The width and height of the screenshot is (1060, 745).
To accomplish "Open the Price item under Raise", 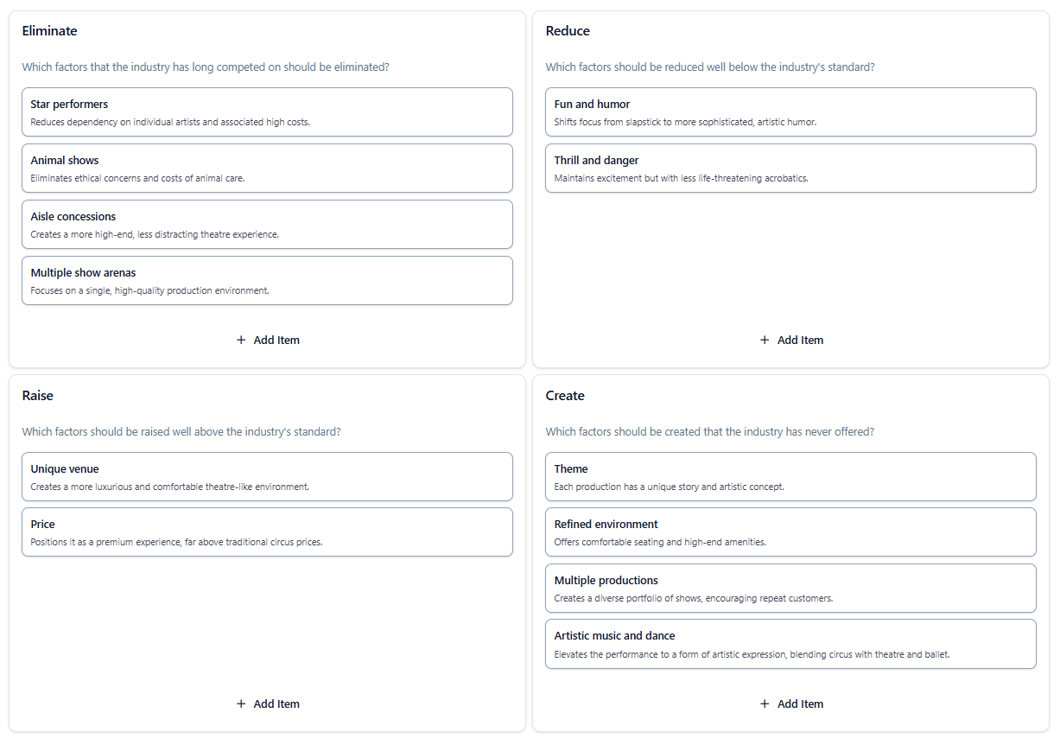I will click(267, 532).
